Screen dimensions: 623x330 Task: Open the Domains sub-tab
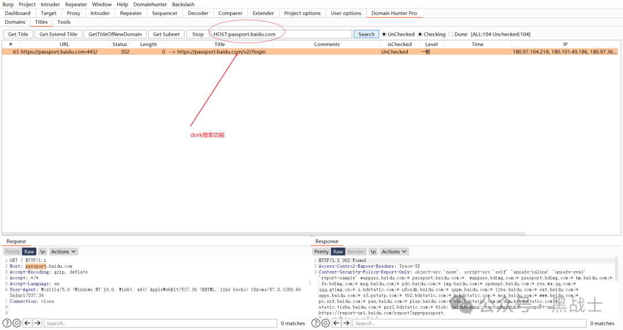coord(15,22)
